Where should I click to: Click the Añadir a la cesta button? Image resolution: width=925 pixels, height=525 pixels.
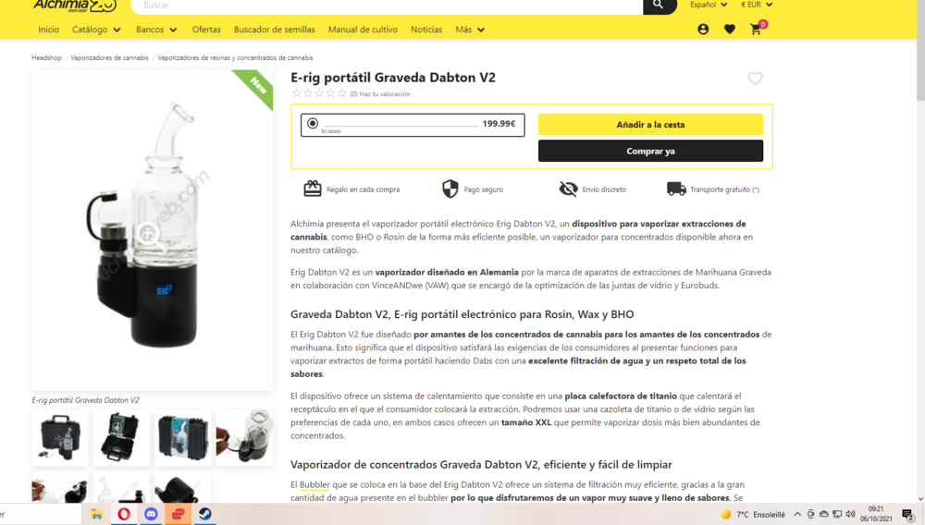650,125
